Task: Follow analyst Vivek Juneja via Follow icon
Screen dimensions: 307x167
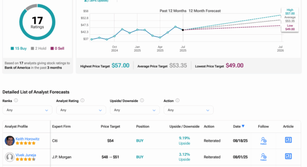Action: [x=263, y=156]
